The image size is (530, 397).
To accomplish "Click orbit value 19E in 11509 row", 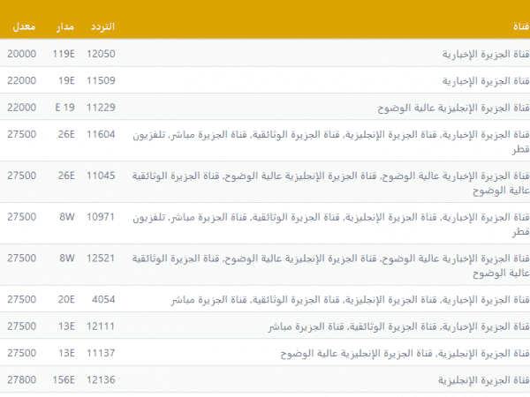I will point(66,80).
